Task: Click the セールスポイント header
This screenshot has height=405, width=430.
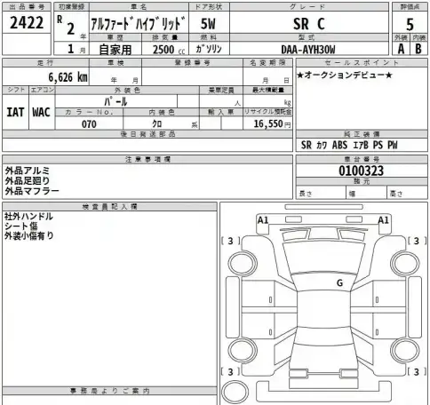Action: pos(362,63)
